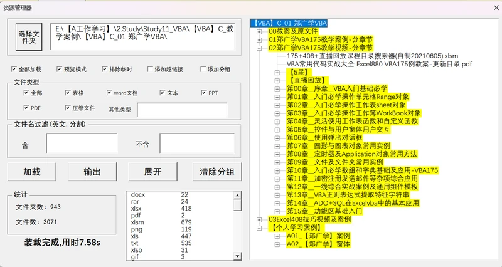Click the 清除分组 button
The height and width of the screenshot is (267, 502).
217,172
